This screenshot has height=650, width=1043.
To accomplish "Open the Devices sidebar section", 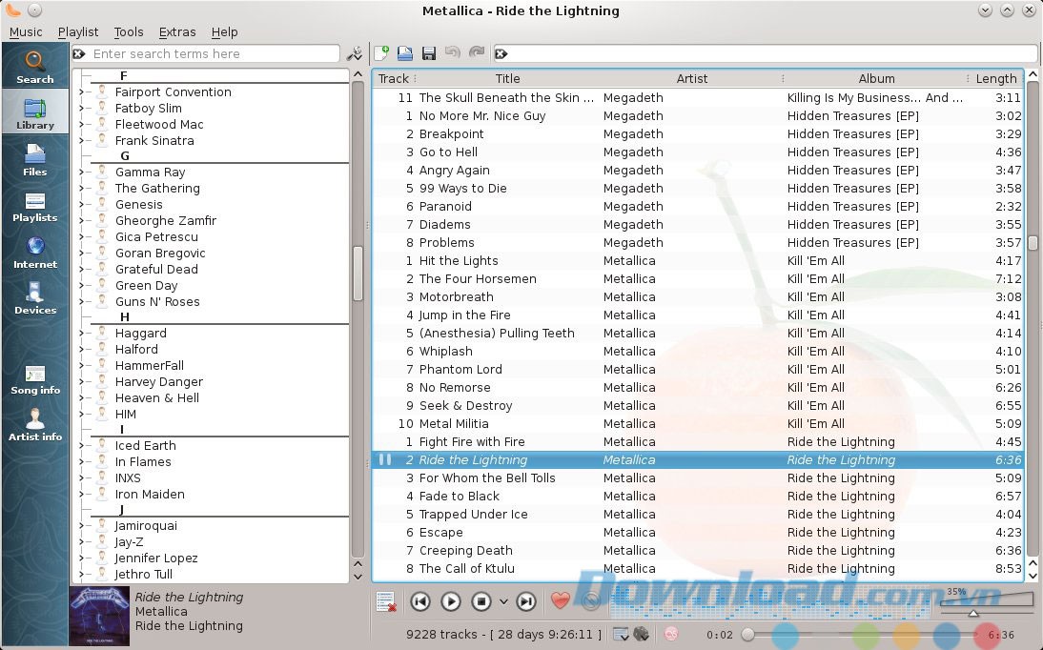I will click(x=35, y=297).
